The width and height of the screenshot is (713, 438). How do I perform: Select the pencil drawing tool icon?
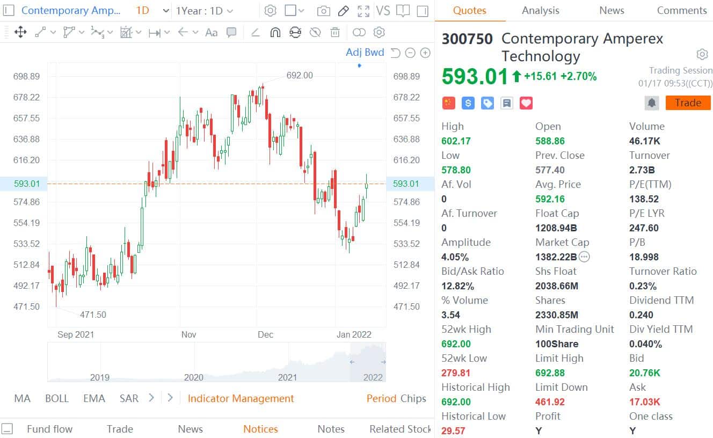coord(344,11)
